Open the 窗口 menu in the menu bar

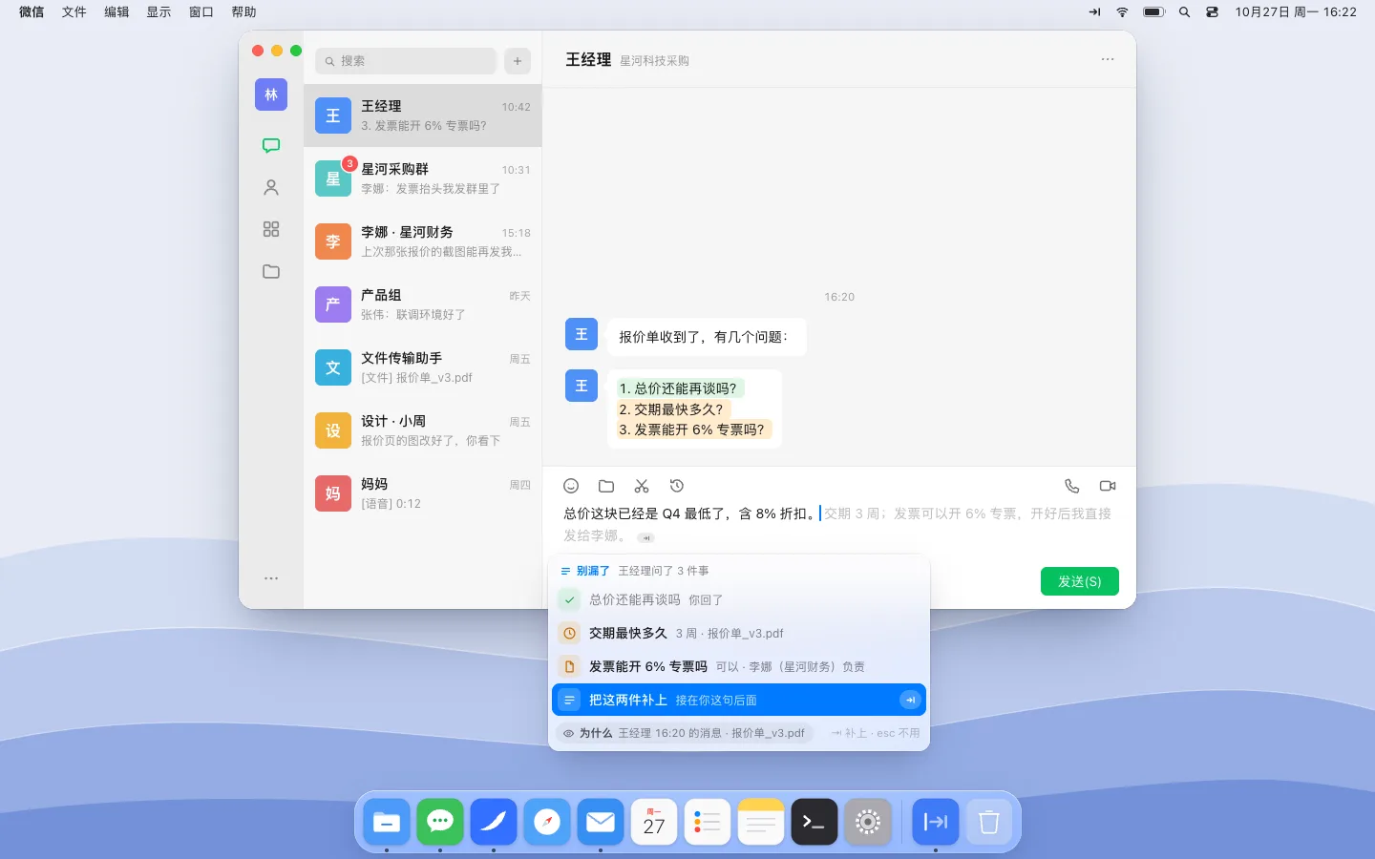201,12
